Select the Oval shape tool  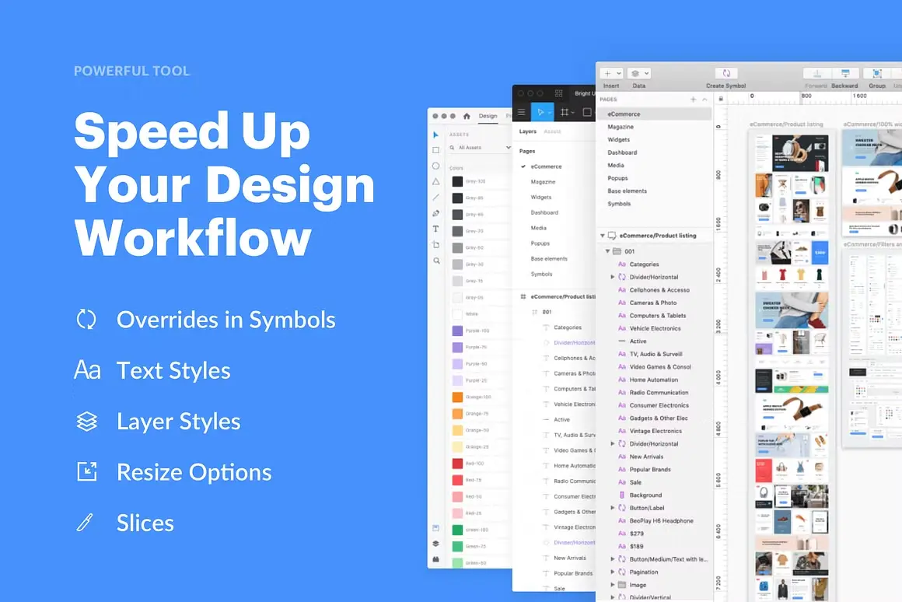click(x=435, y=165)
